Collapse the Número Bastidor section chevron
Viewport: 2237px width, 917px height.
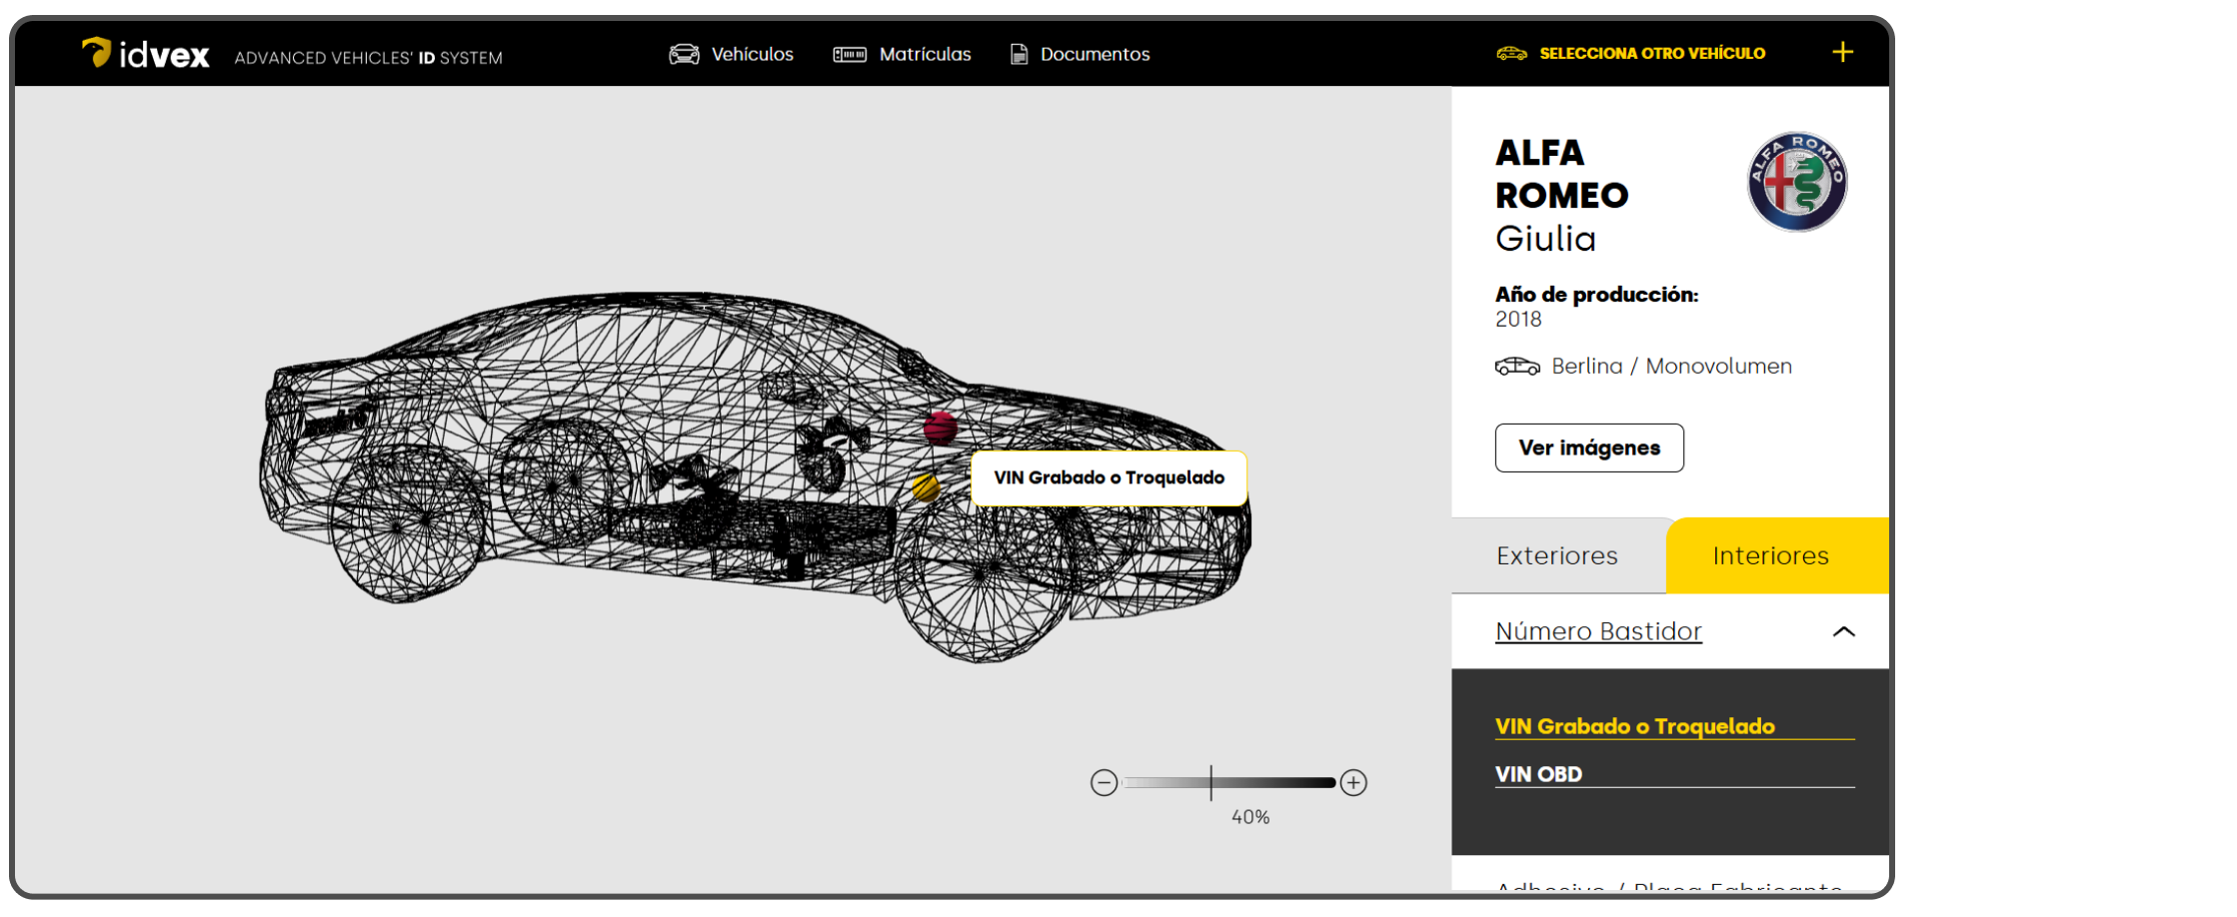pos(1843,631)
